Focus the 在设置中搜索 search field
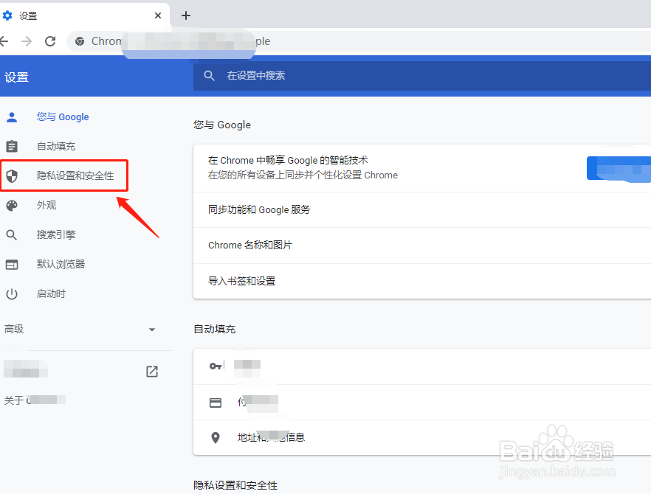This screenshot has width=651, height=494. (422, 75)
